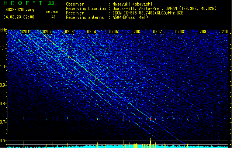Click the 'meteor' label

tap(52, 11)
